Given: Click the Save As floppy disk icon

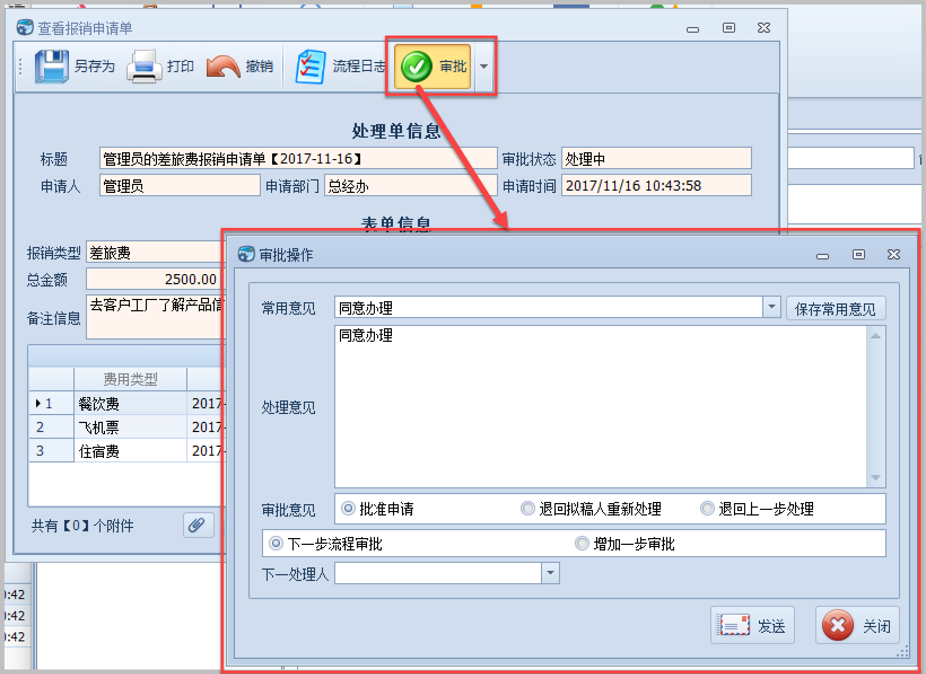Looking at the screenshot, I should coord(52,67).
